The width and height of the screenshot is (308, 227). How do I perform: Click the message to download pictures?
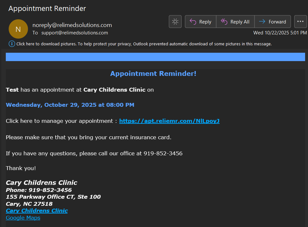(x=144, y=44)
